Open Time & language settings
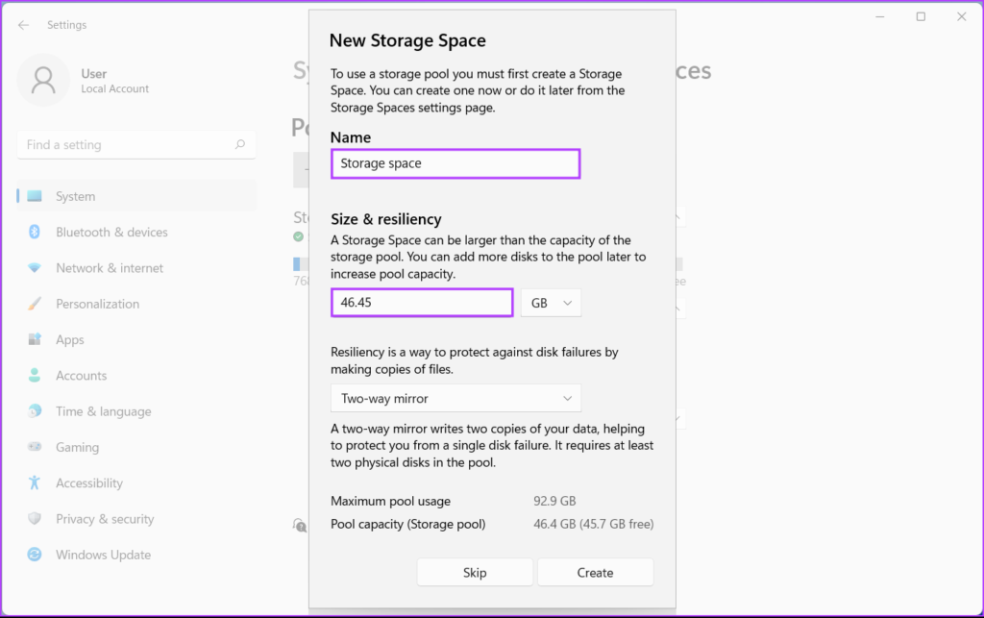984x618 pixels. (x=103, y=411)
